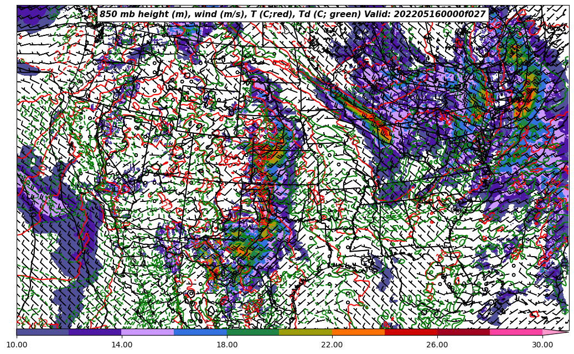Click the 18.00 colorbar label
The width and height of the screenshot is (574, 354).
[x=227, y=345]
